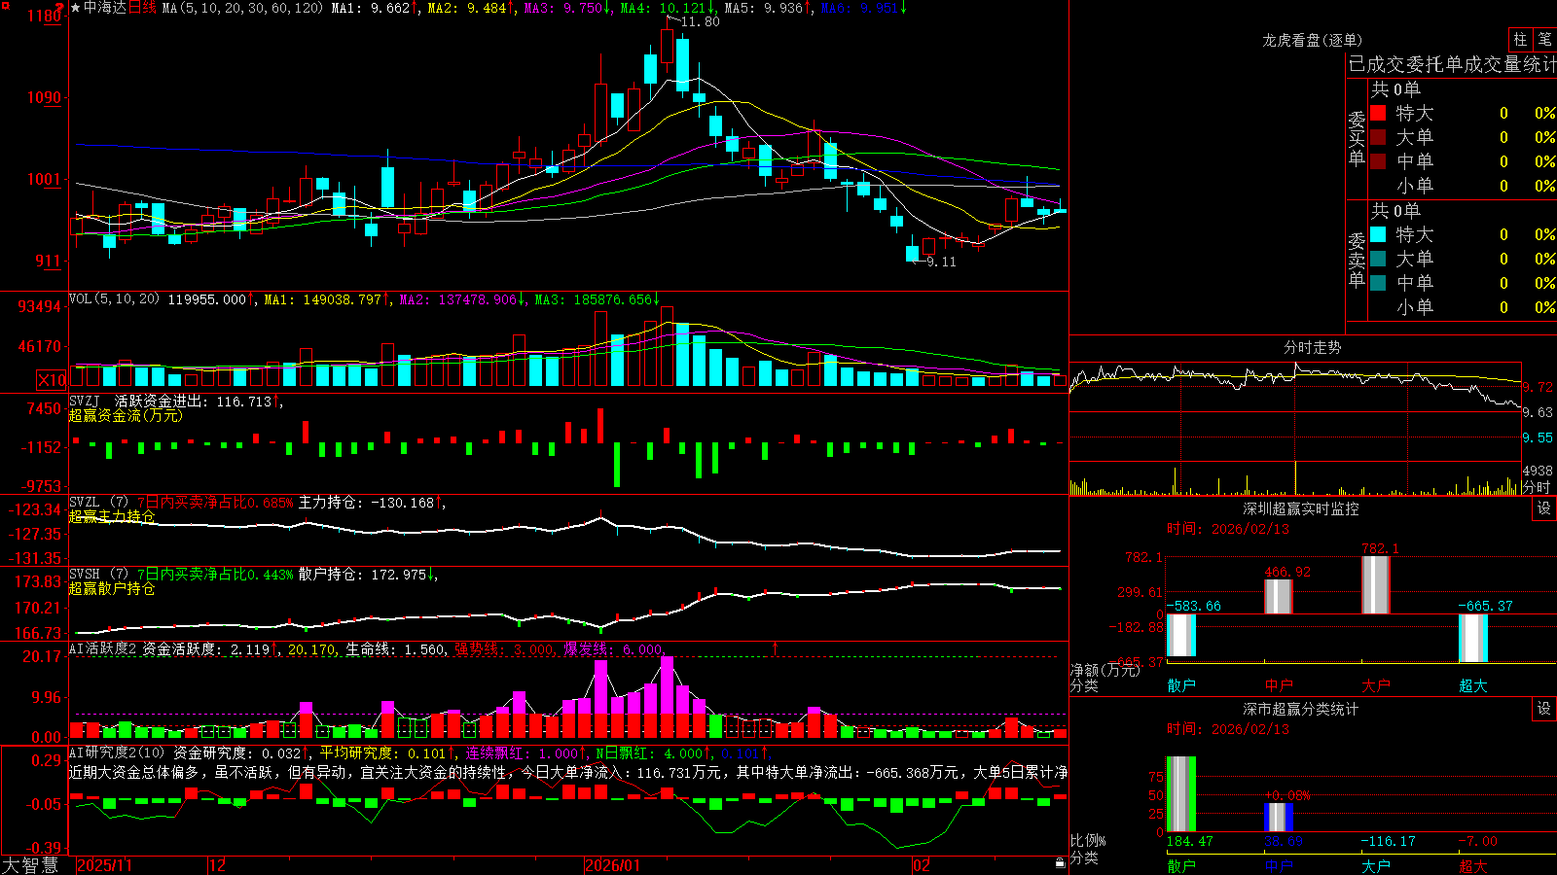This screenshot has height=875, width=1557.
Task: Click the X10 volume scale box
Action: [x=53, y=380]
